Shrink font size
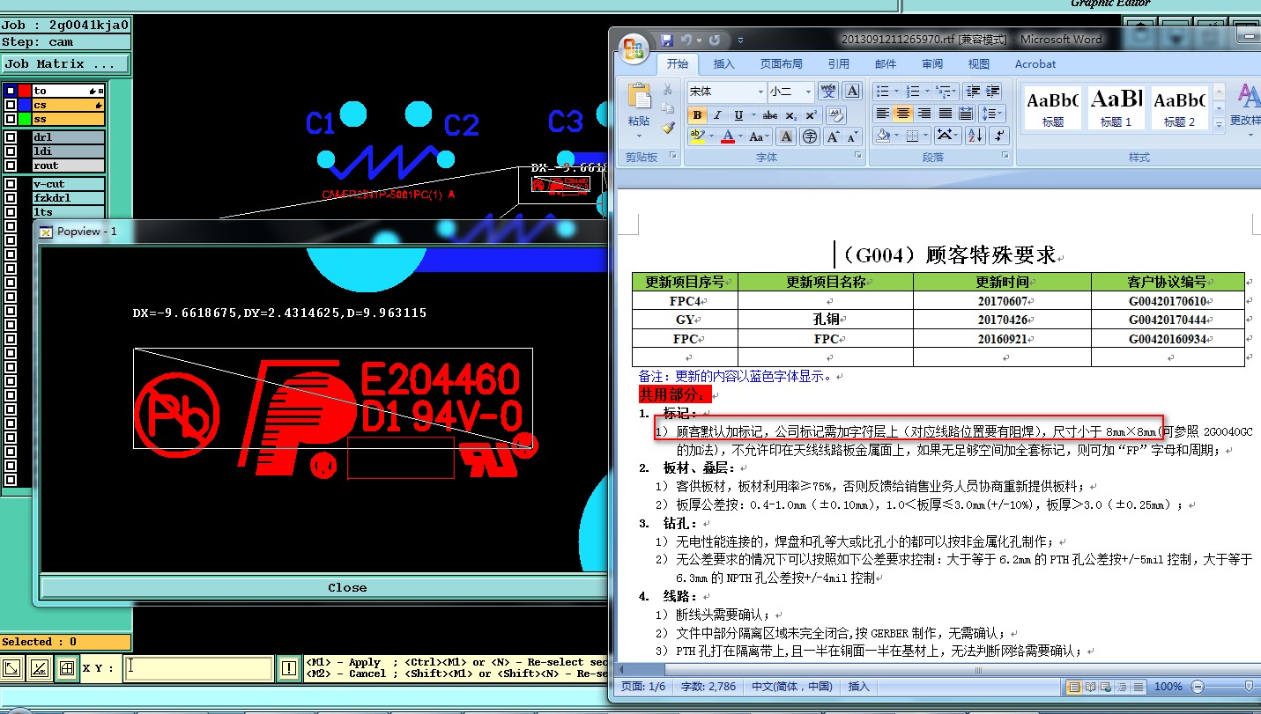The image size is (1261, 714). [x=853, y=136]
